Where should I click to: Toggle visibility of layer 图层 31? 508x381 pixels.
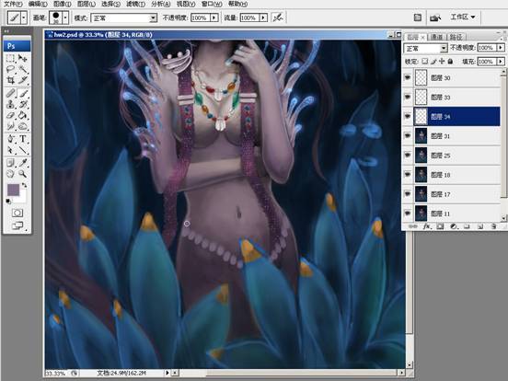(408, 136)
